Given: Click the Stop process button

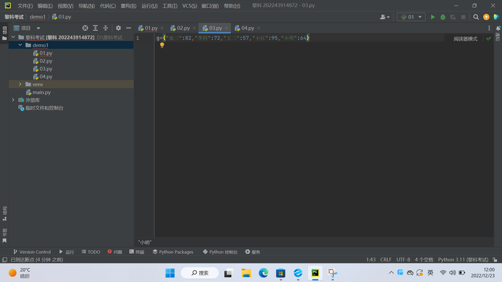Looking at the screenshot, I should point(463,17).
